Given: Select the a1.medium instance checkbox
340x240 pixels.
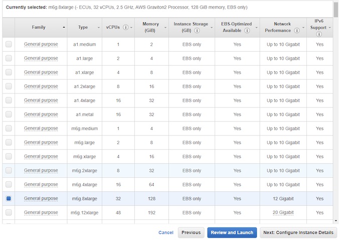Looking at the screenshot, I should (9, 44).
